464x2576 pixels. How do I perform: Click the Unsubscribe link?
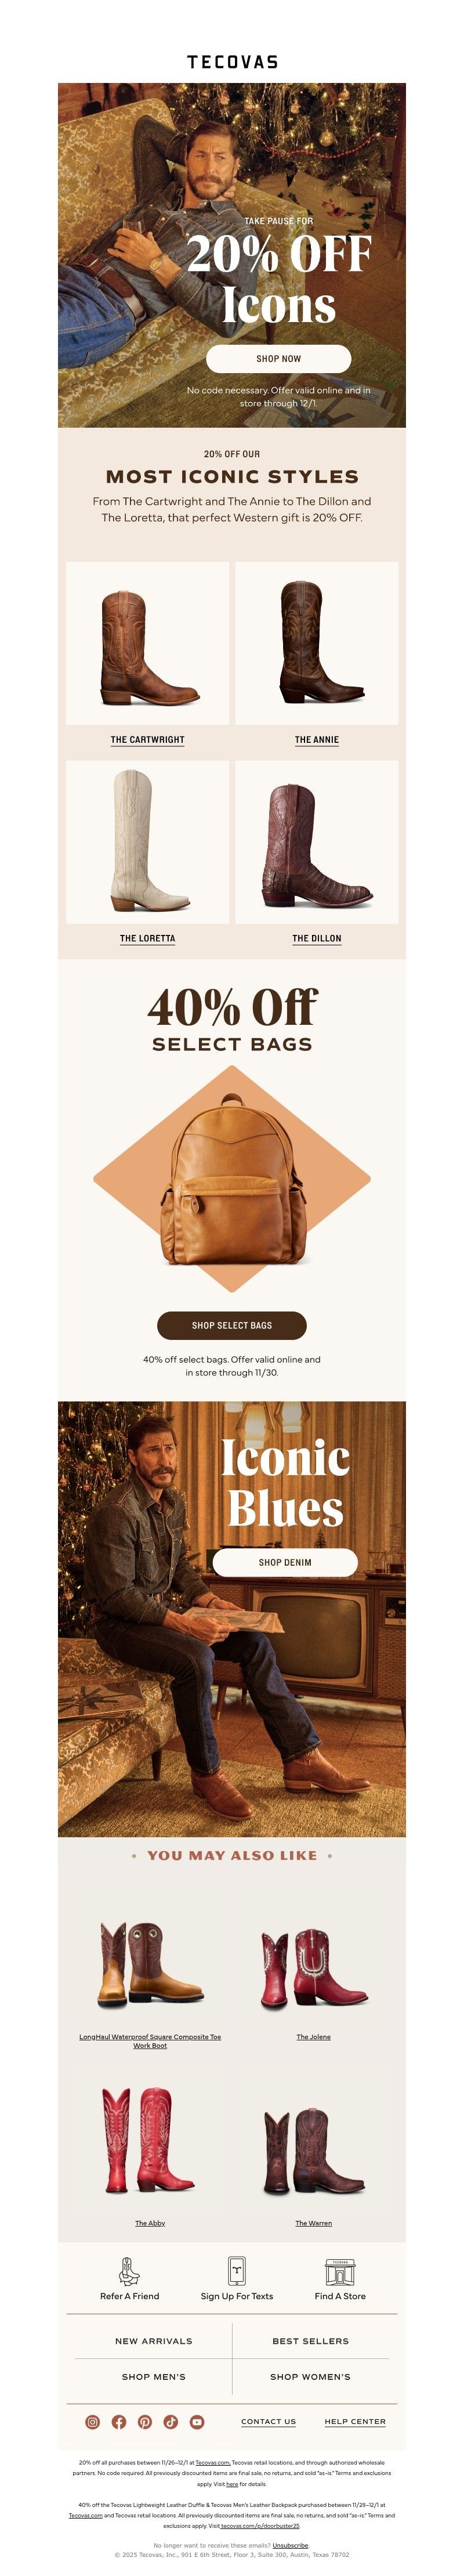[291, 2545]
